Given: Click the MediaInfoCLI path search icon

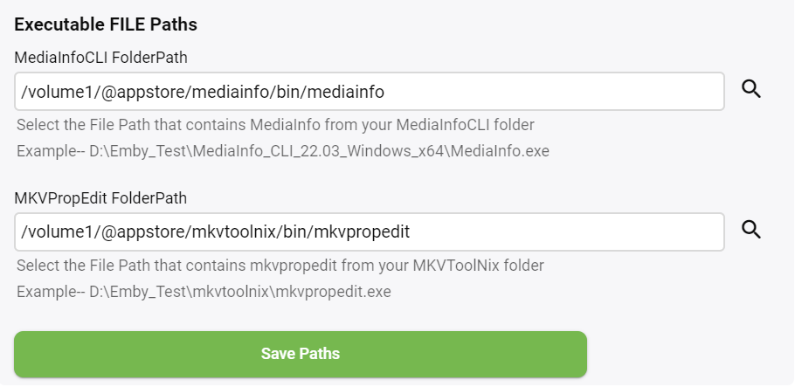Looking at the screenshot, I should point(751,89).
